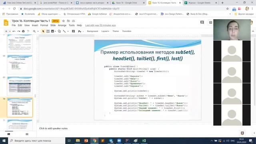
Task: Open the View menu
Action: click(27, 25)
